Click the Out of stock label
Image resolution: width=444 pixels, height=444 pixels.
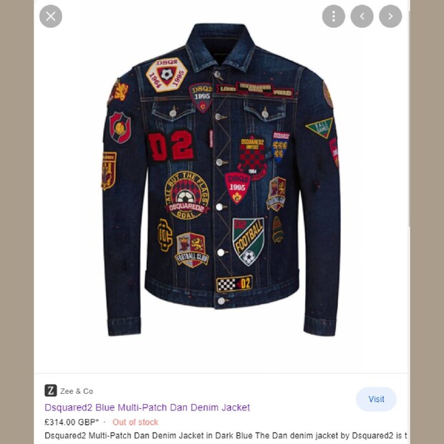(135, 423)
